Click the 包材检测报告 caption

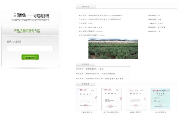pyautogui.click(x=160, y=112)
